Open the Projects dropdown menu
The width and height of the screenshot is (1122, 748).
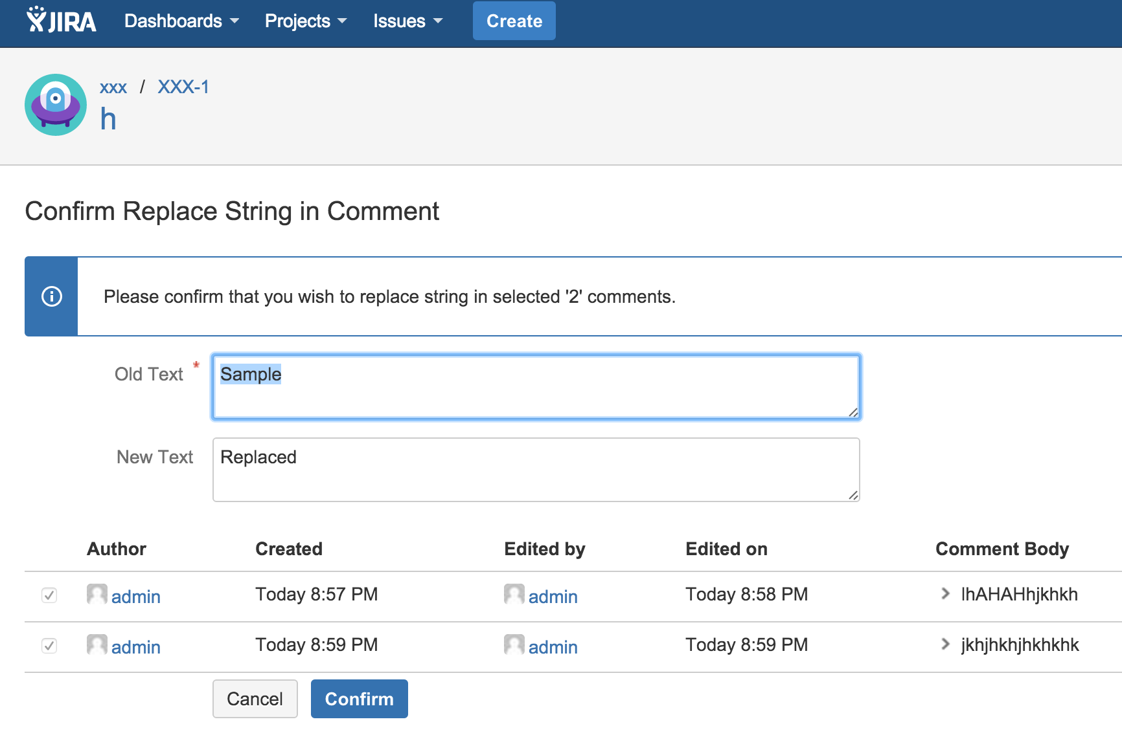[306, 21]
